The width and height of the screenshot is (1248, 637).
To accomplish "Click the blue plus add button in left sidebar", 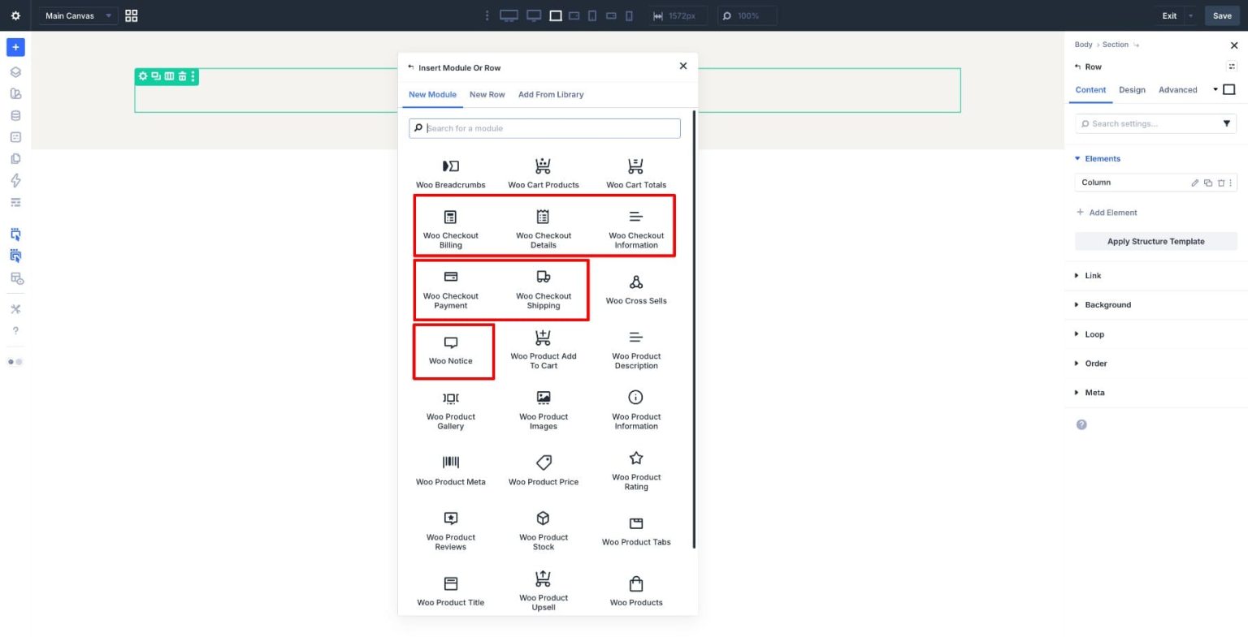I will coord(15,47).
